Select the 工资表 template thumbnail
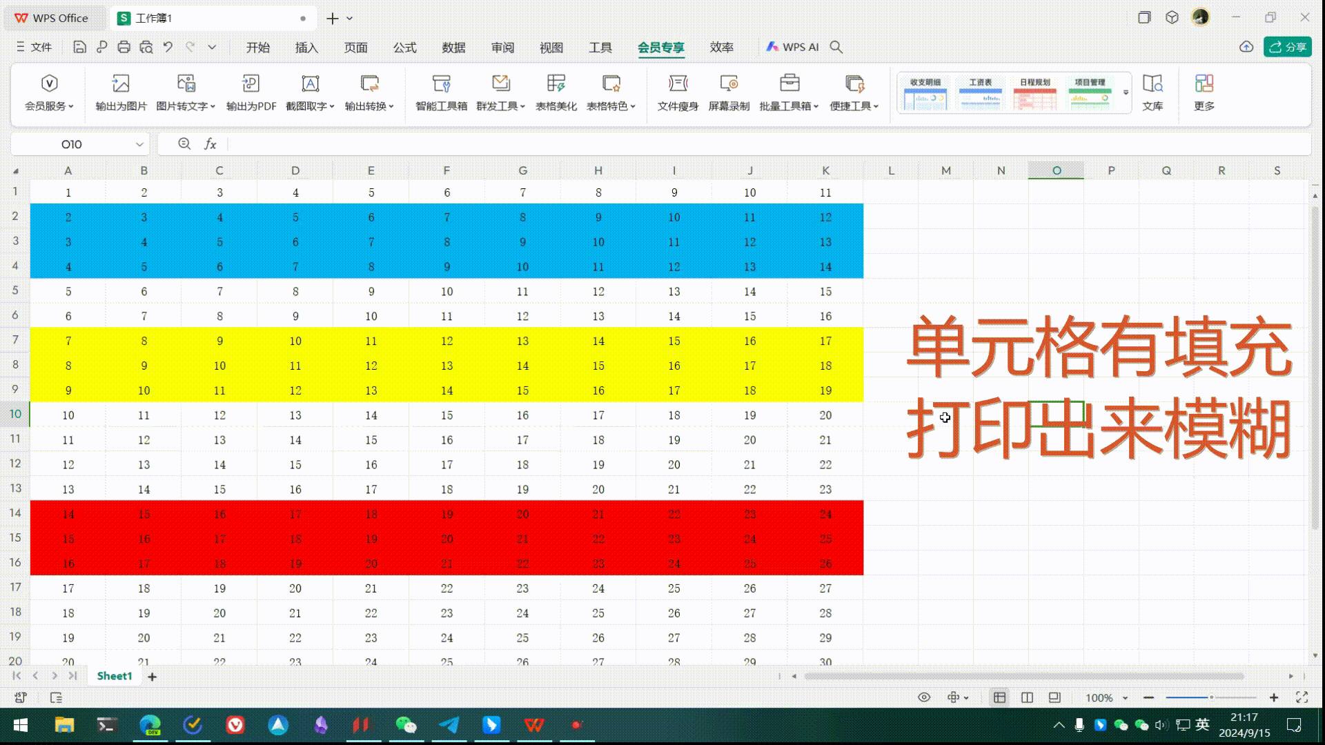 pyautogui.click(x=980, y=93)
